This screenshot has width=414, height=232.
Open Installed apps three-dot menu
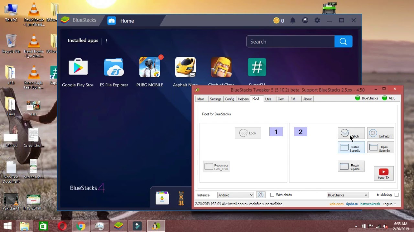click(x=106, y=41)
